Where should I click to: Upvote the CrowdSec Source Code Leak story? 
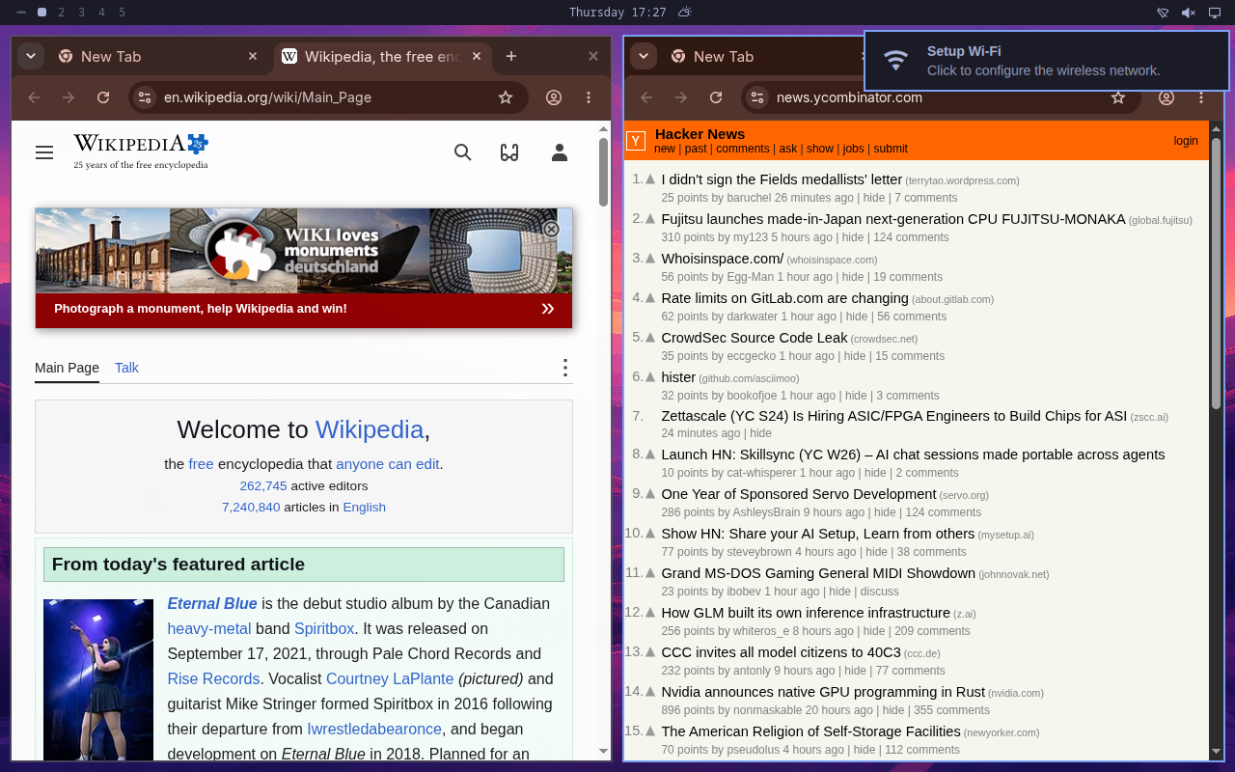(x=650, y=338)
